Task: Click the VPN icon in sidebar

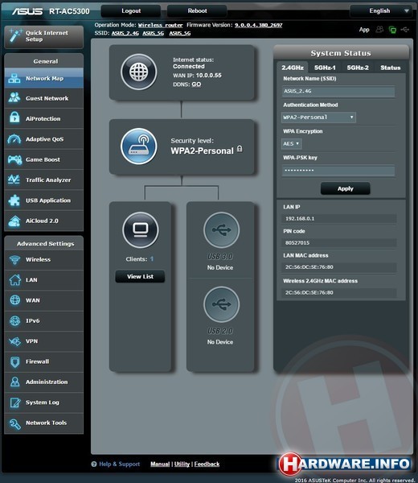Action: 14,341
